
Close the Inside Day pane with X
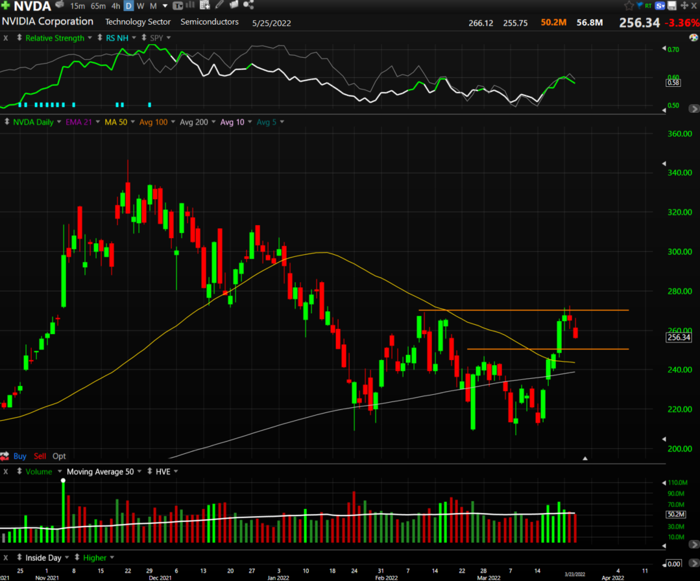pyautogui.click(x=6, y=558)
